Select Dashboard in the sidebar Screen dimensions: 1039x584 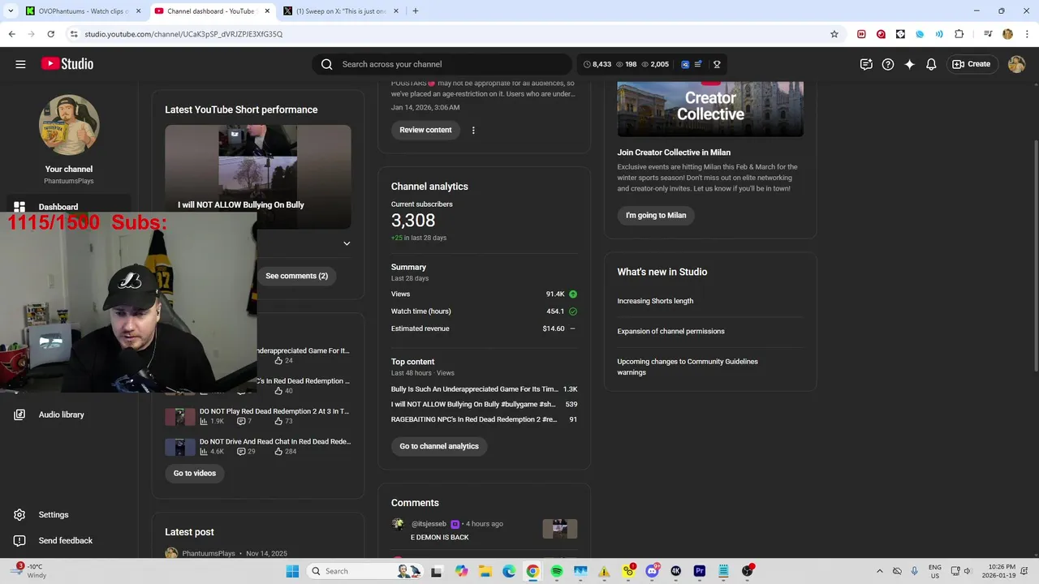69,207
